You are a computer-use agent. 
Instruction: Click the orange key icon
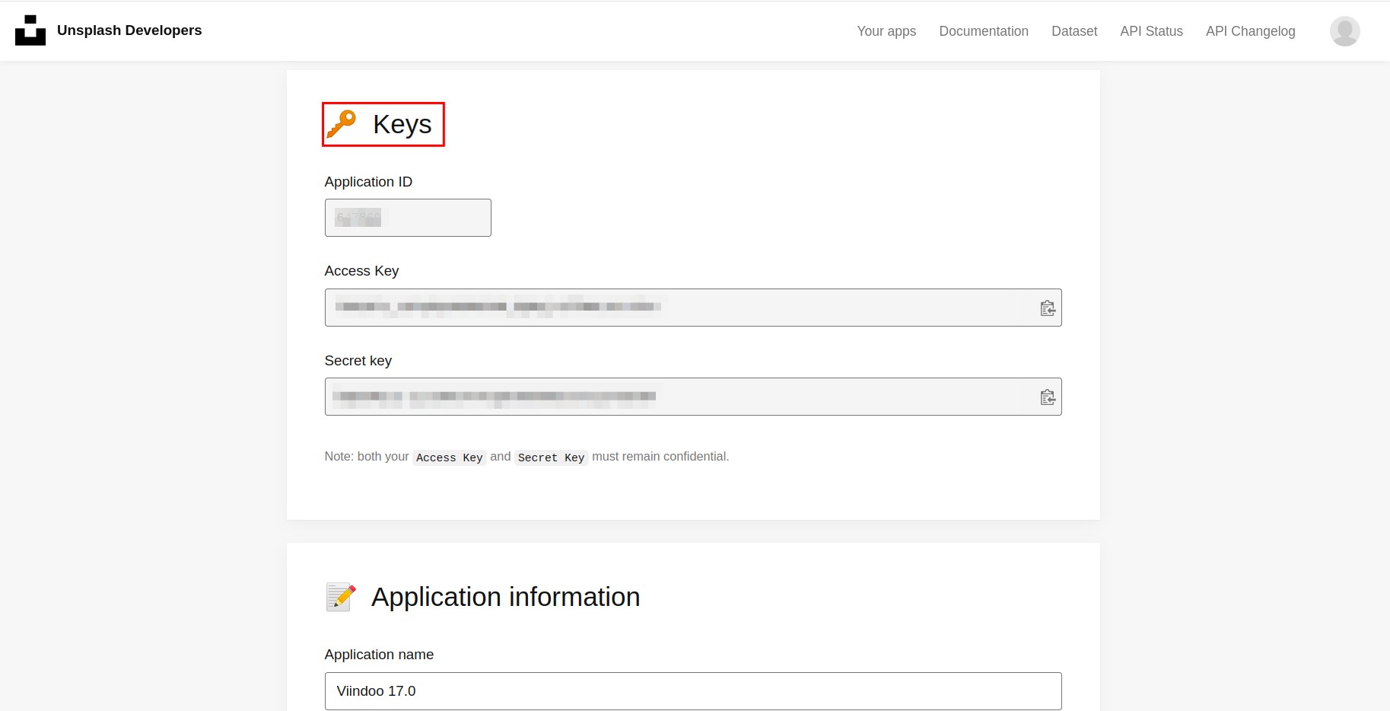342,124
